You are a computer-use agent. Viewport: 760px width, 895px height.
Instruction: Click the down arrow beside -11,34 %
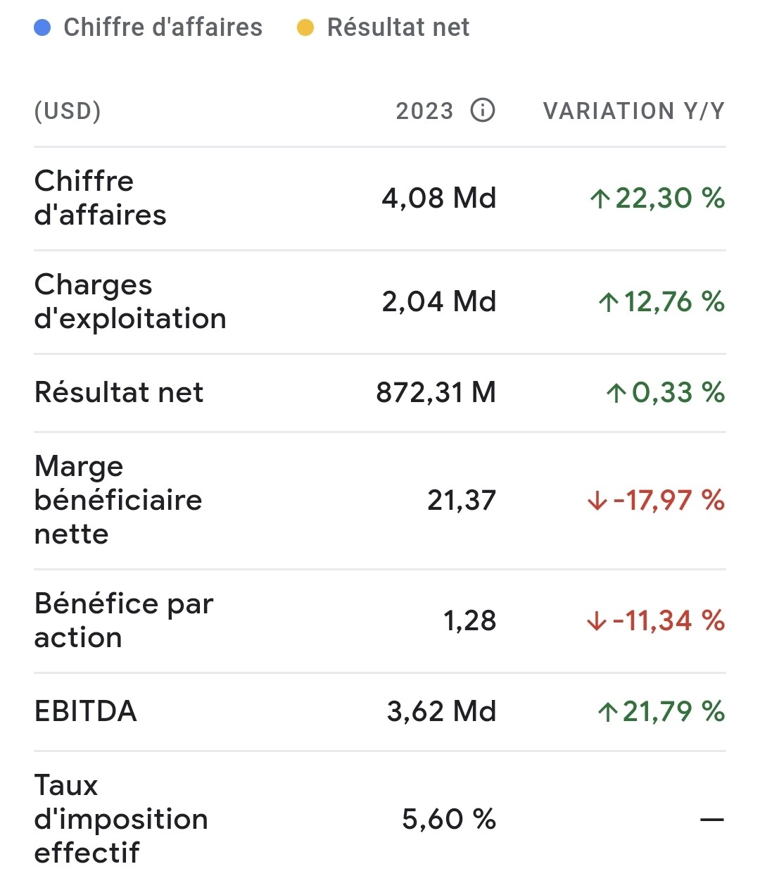[596, 621]
